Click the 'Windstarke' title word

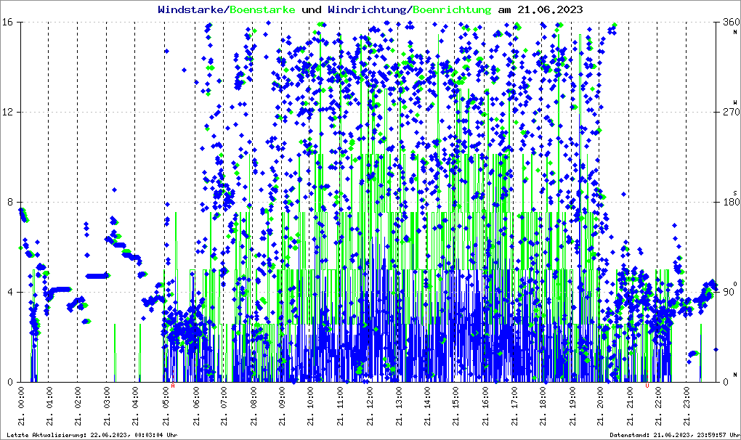point(190,9)
